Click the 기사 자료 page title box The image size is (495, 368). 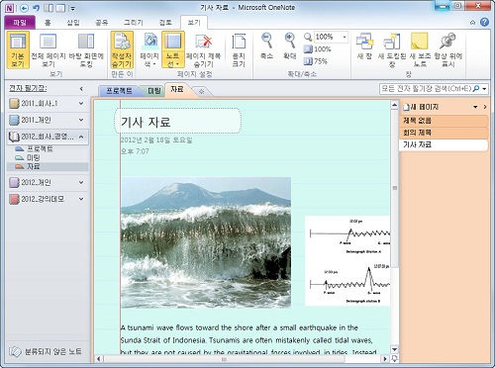point(177,121)
